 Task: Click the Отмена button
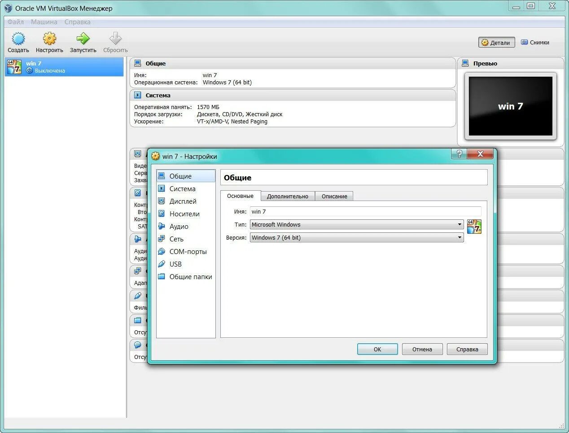[422, 349]
